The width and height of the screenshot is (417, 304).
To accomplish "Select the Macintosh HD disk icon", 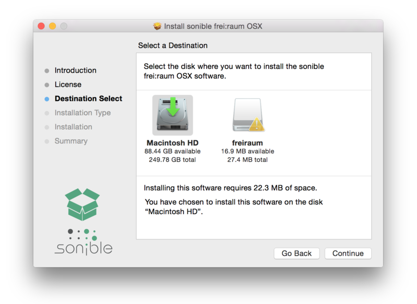I will [173, 115].
